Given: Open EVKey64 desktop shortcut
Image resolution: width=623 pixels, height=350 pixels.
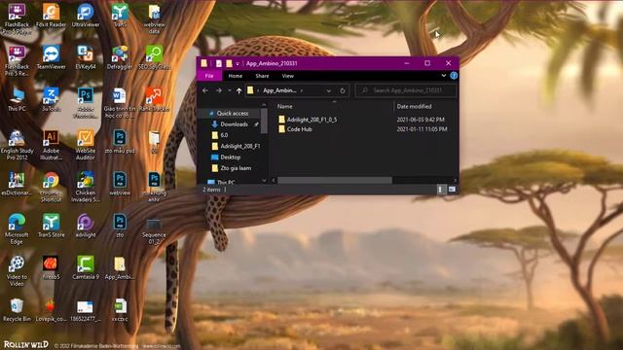Looking at the screenshot, I should (86, 58).
